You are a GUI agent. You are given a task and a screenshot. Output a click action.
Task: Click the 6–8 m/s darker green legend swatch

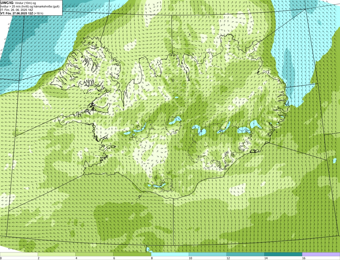point(132,254)
